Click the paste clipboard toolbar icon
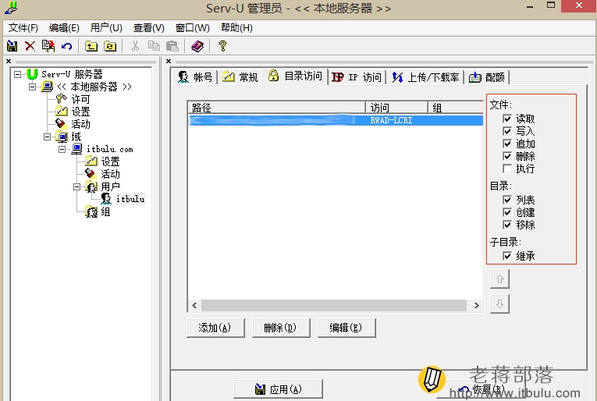The width and height of the screenshot is (597, 401). pos(172,46)
